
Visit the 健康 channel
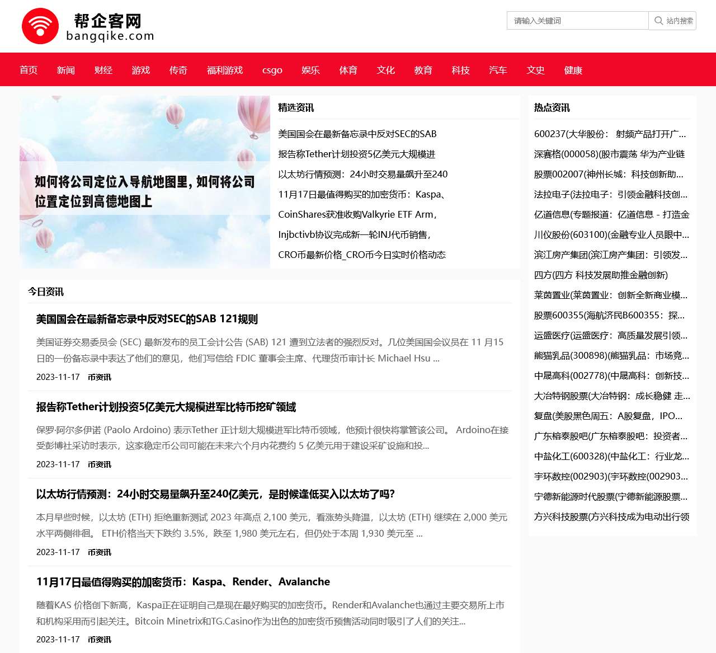pos(573,70)
